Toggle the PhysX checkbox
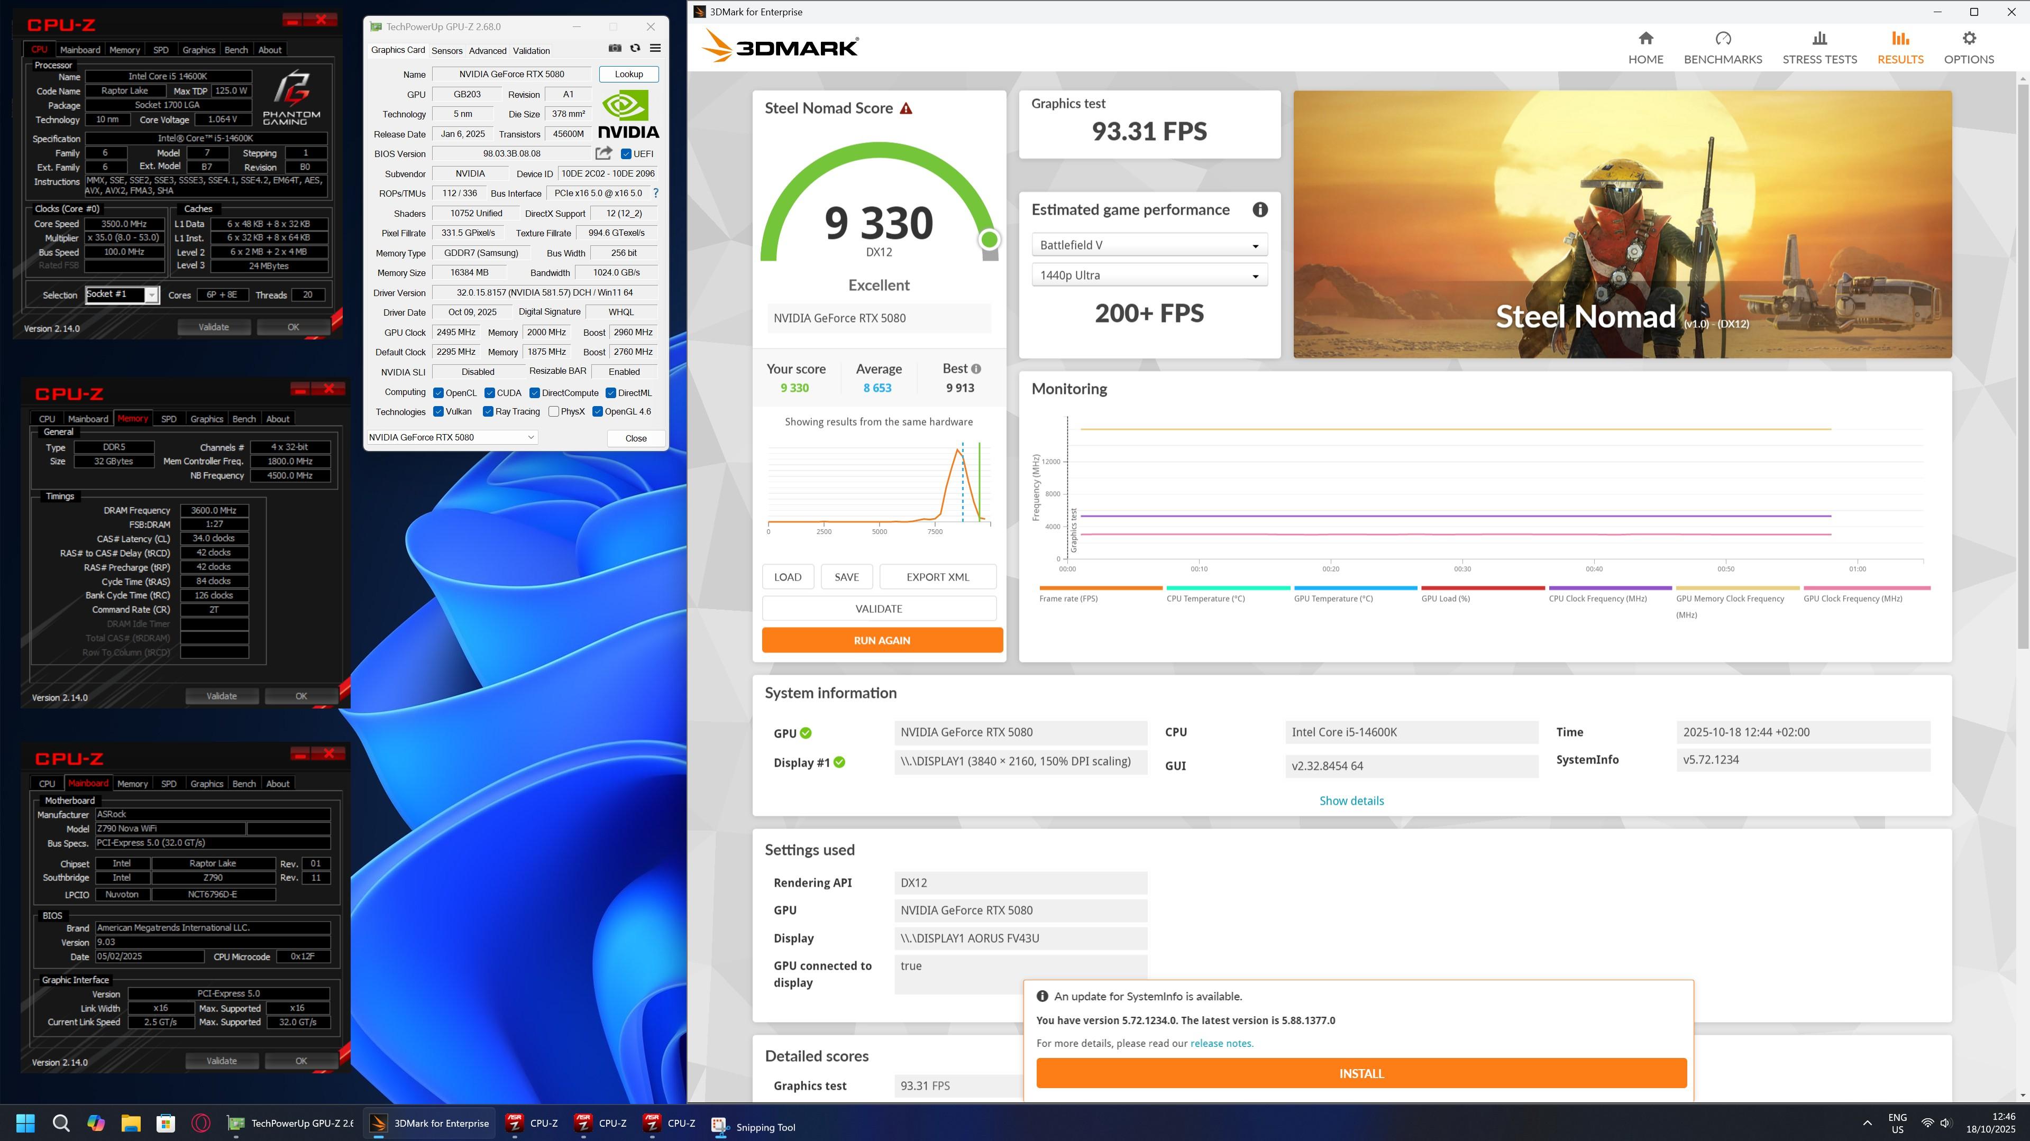Image resolution: width=2030 pixels, height=1141 pixels. coord(554,411)
